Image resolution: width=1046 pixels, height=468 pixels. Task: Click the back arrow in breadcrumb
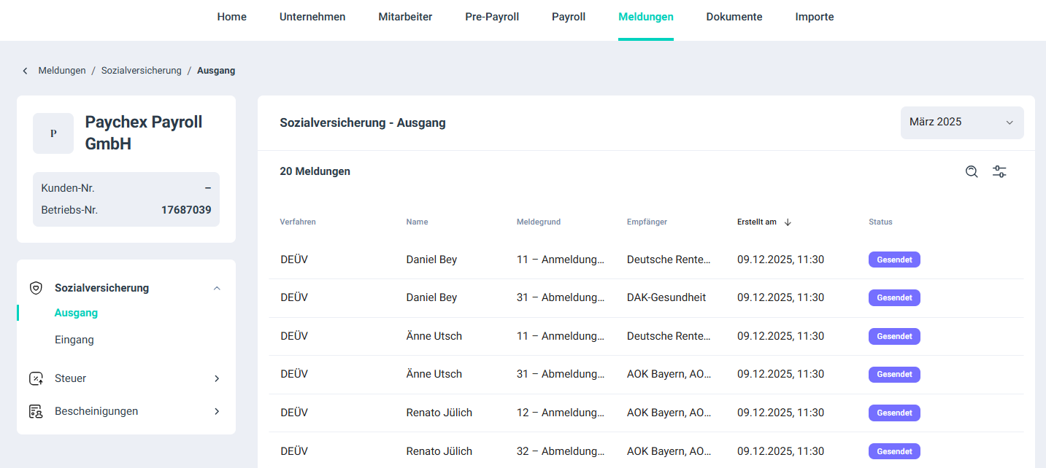[25, 71]
